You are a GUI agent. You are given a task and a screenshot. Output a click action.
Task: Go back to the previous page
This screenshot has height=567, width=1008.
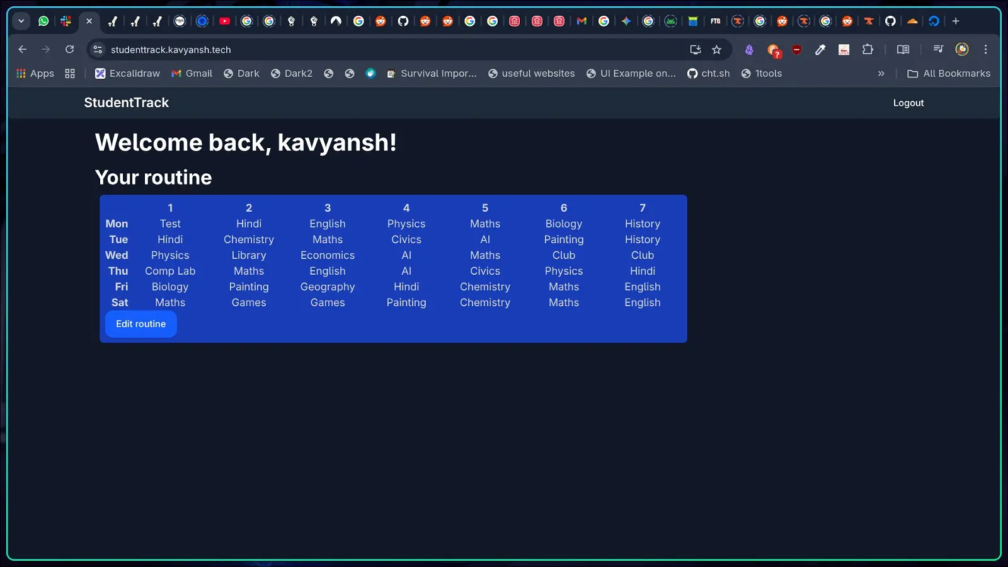coord(23,49)
